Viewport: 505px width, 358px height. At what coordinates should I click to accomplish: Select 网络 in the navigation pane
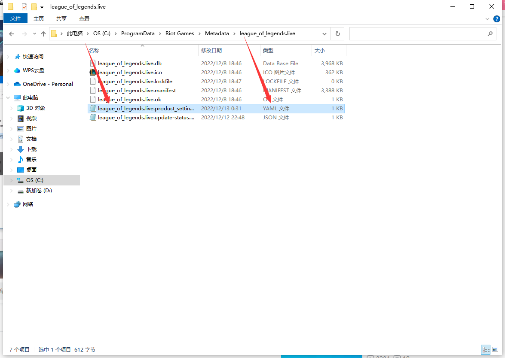(x=28, y=204)
